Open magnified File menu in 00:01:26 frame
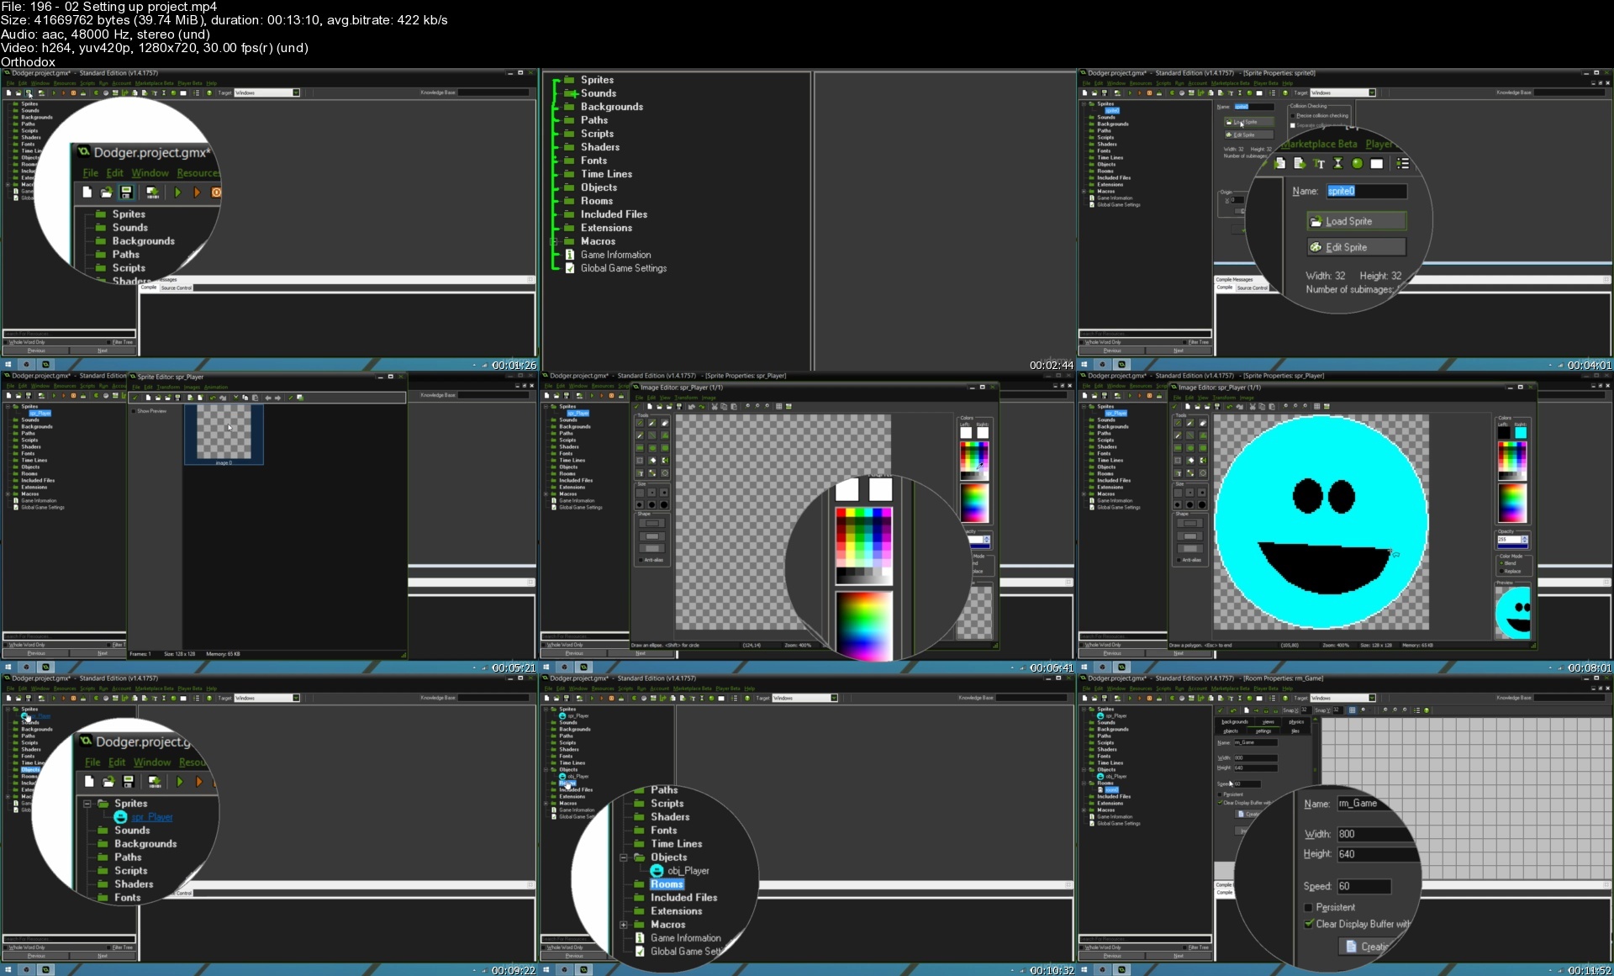1614x976 pixels. tap(90, 173)
